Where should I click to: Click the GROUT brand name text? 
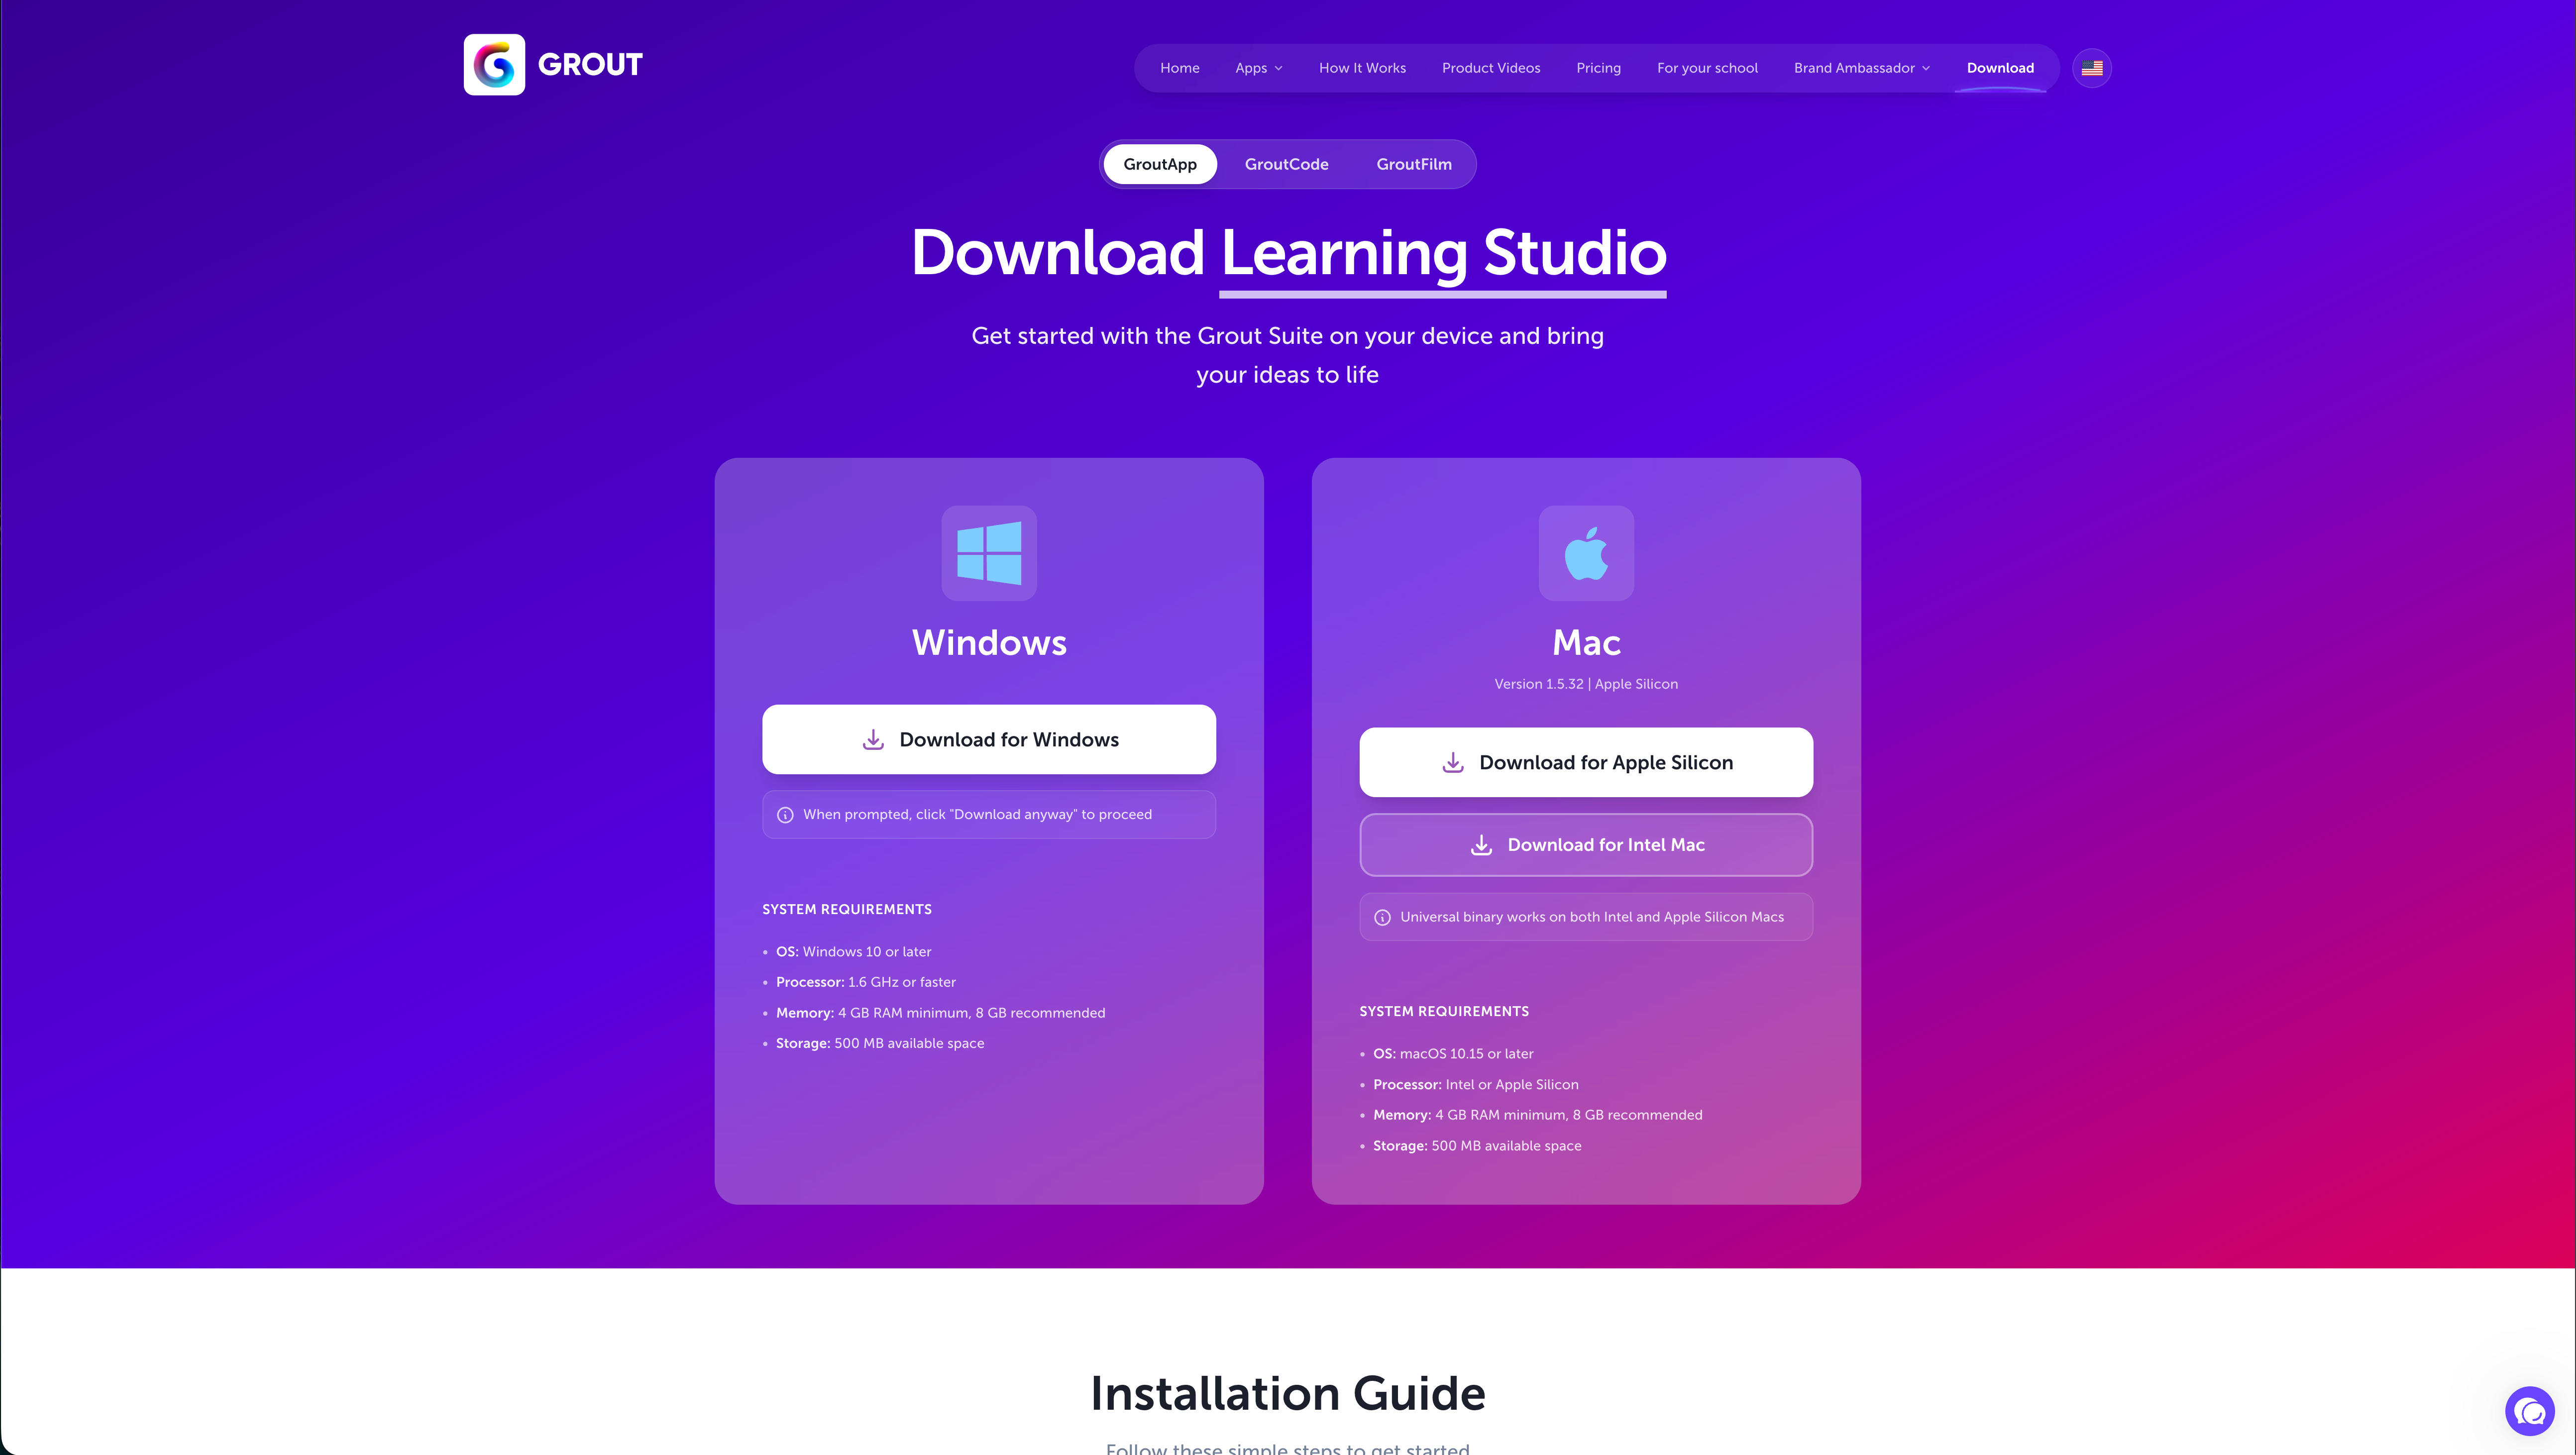click(x=590, y=65)
